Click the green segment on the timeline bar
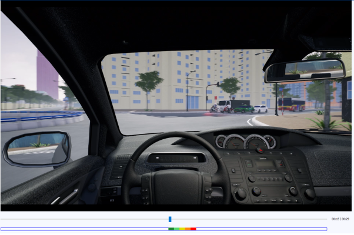354x235 pixels. coord(171,229)
